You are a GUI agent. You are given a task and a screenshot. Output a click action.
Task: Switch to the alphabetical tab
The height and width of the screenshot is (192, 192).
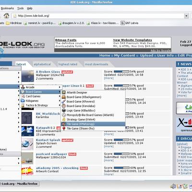point(42,64)
